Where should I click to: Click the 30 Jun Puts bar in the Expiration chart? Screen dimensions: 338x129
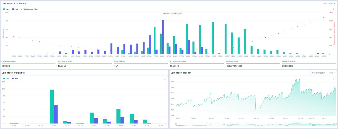56,114
